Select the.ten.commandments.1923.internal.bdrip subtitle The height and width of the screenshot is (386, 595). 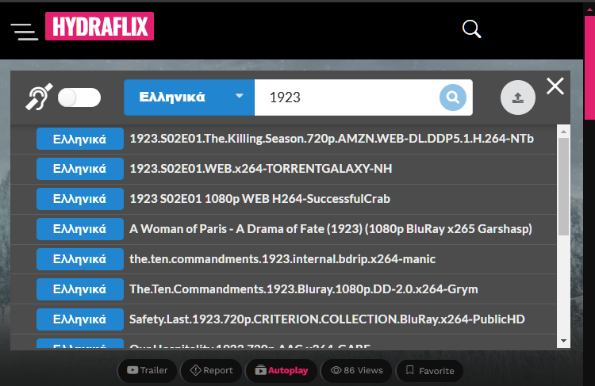click(x=282, y=259)
